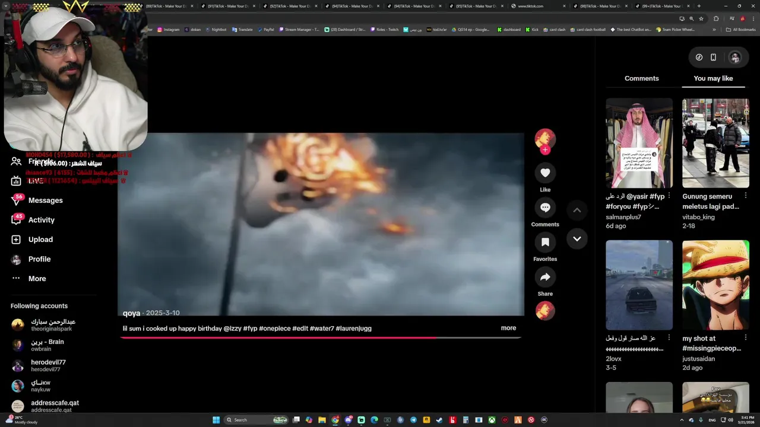760x427 pixels.
Task: Open the profile avatar at top right
Action: coord(735,58)
